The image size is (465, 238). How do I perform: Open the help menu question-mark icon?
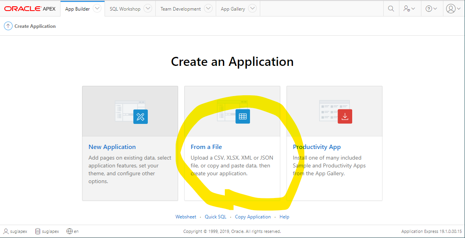click(x=431, y=9)
